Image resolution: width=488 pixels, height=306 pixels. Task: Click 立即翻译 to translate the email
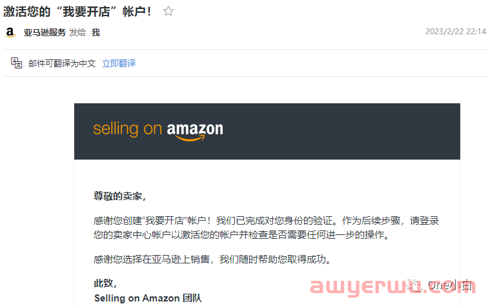point(119,63)
